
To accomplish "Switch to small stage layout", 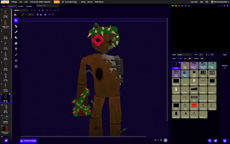I will (222, 6).
